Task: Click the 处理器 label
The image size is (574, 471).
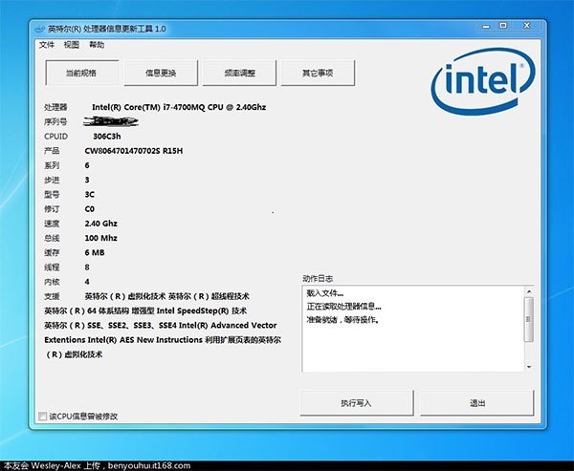Action: tap(55, 107)
